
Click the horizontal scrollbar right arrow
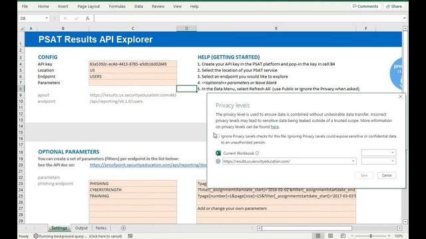click(x=399, y=228)
